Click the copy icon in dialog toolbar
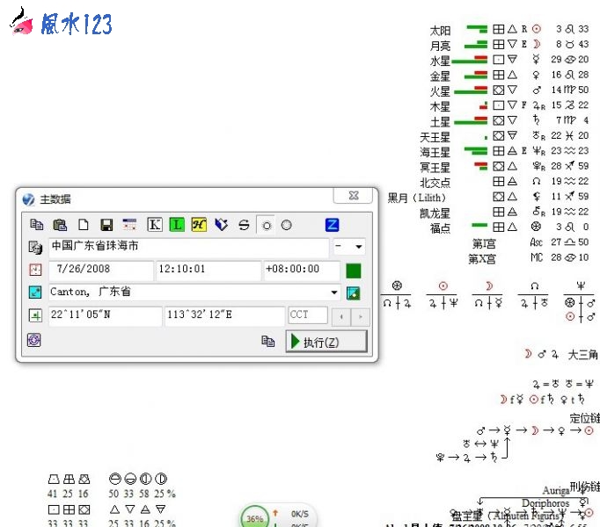Image resolution: width=600 pixels, height=527 pixels. pyautogui.click(x=37, y=225)
